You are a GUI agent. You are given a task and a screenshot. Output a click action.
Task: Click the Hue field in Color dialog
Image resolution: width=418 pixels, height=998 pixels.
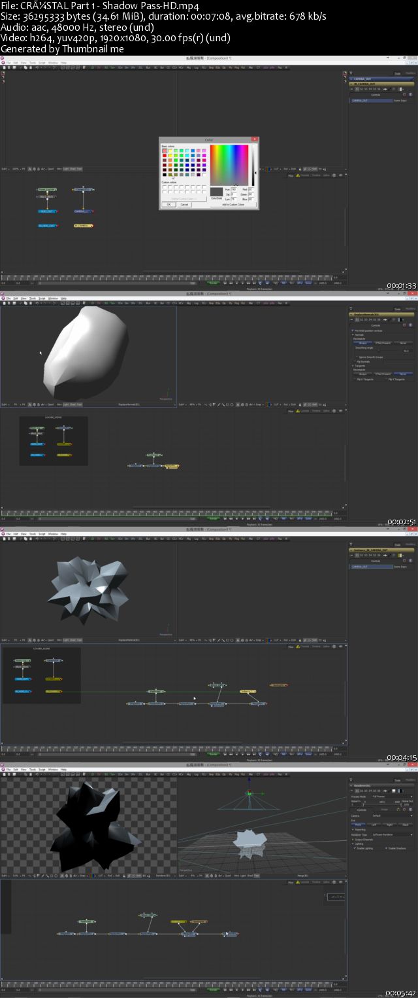233,189
